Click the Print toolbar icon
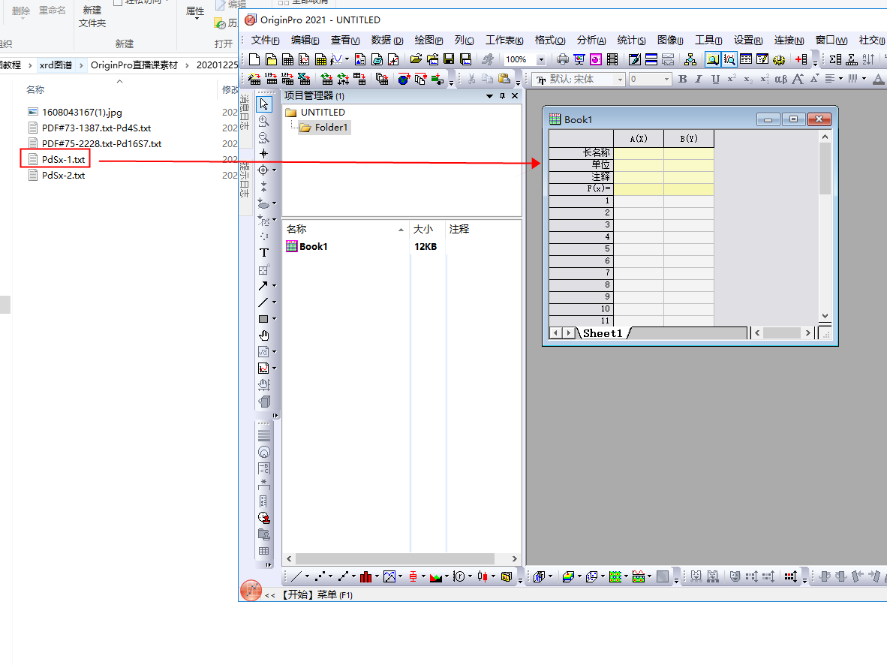 pos(562,59)
